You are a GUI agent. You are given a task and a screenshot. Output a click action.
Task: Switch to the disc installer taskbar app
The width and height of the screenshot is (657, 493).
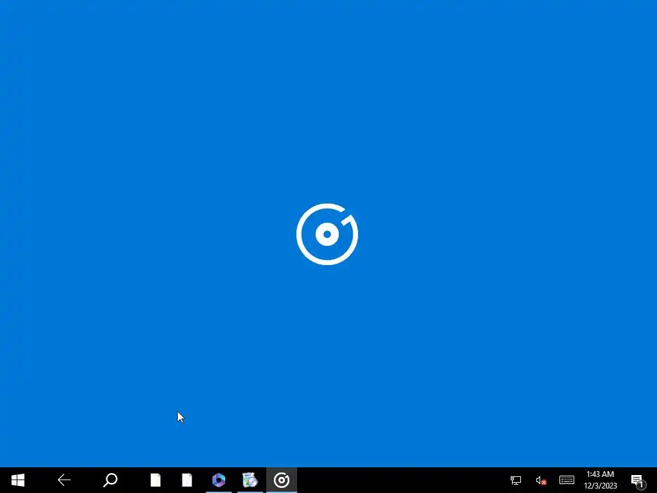(250, 480)
